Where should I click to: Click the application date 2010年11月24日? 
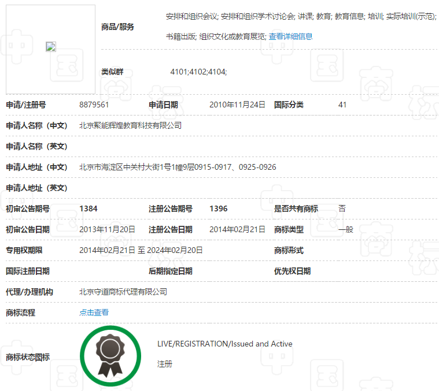coord(237,105)
